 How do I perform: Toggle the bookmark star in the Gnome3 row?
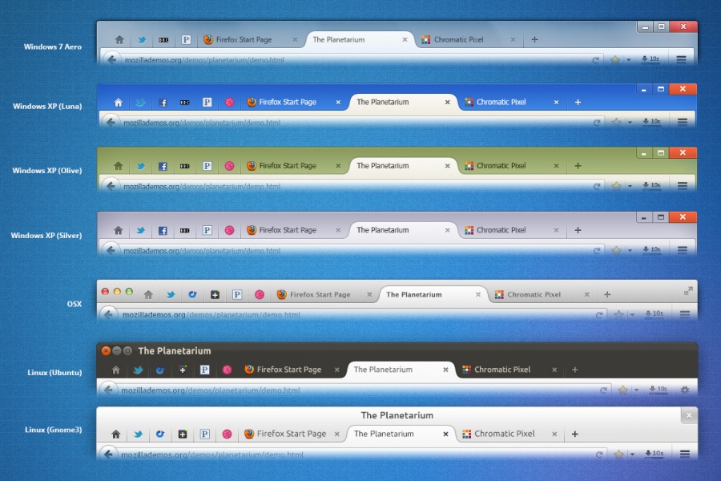(x=618, y=455)
